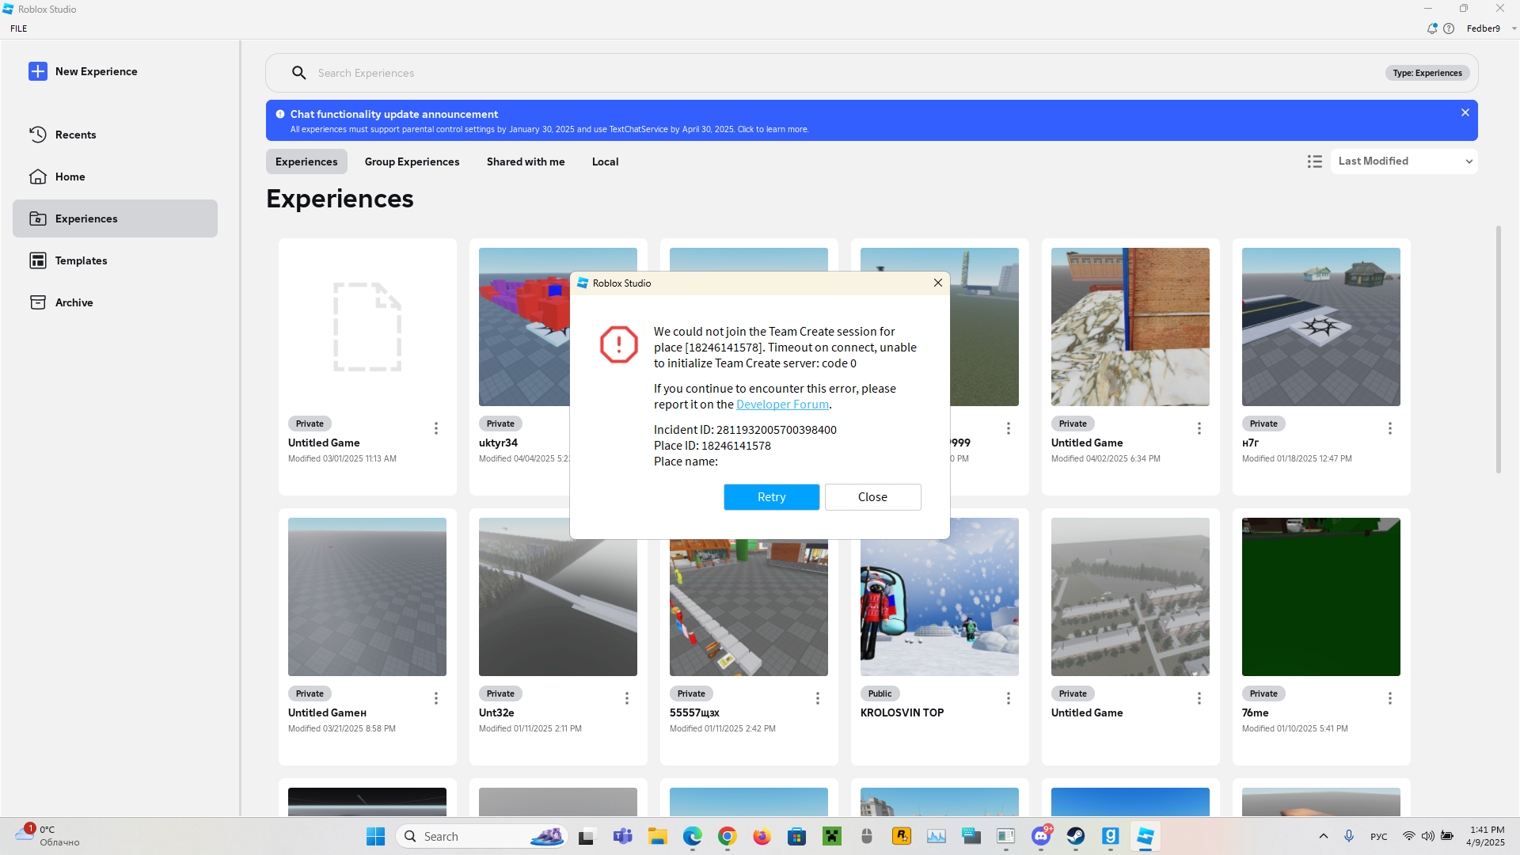
Task: Click the Type: Experiences filter
Action: (1427, 73)
